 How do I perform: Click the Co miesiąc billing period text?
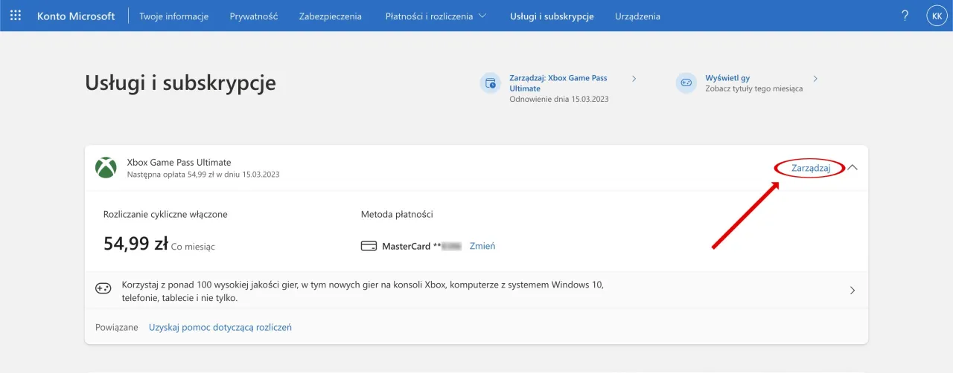pos(193,247)
